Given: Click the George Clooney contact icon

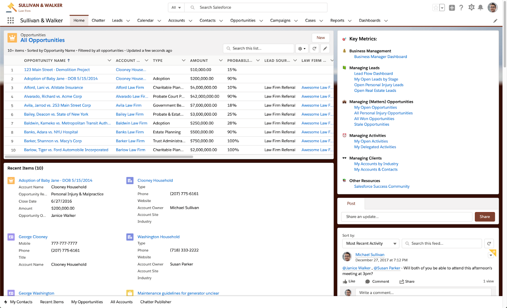Looking at the screenshot, I should (x=11, y=237).
